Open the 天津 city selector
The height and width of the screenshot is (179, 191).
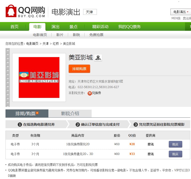(x=90, y=12)
